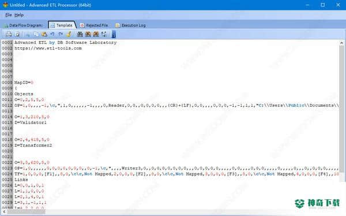Image resolution: width=346 pixels, height=216 pixels.
Task: Click the 'O=2,4,415,5,0' line
Action: coord(32,140)
